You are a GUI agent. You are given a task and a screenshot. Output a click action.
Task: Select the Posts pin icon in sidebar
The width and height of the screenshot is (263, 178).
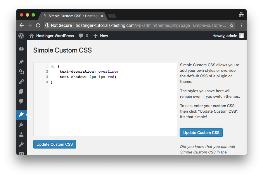pos(21,62)
